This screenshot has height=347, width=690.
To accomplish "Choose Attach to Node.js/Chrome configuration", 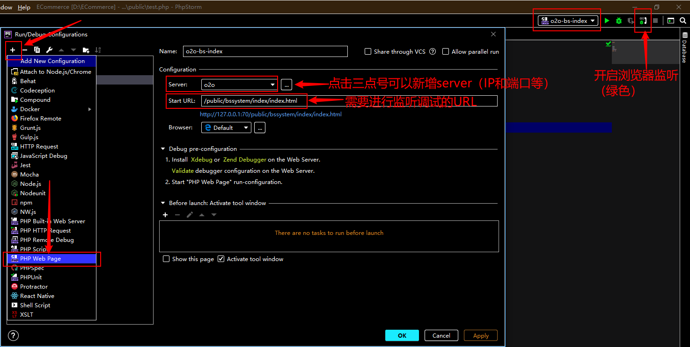I will (51, 72).
